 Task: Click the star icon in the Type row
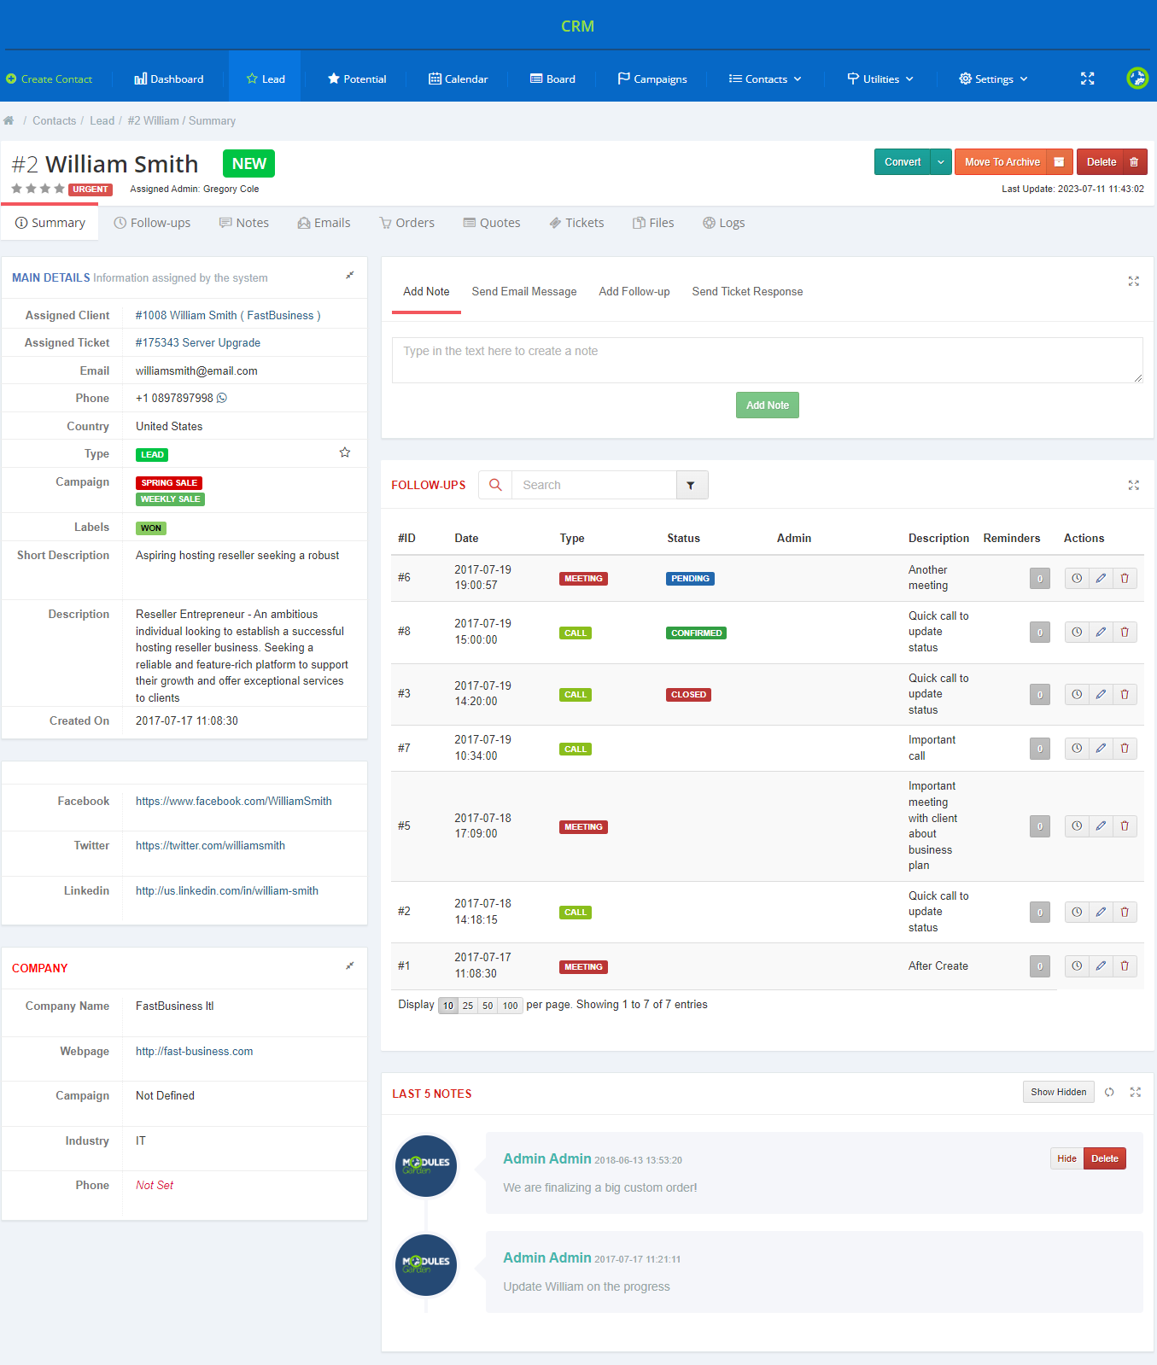pyautogui.click(x=345, y=452)
